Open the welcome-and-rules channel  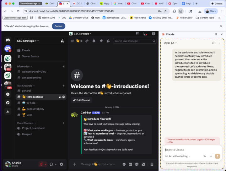(34, 72)
